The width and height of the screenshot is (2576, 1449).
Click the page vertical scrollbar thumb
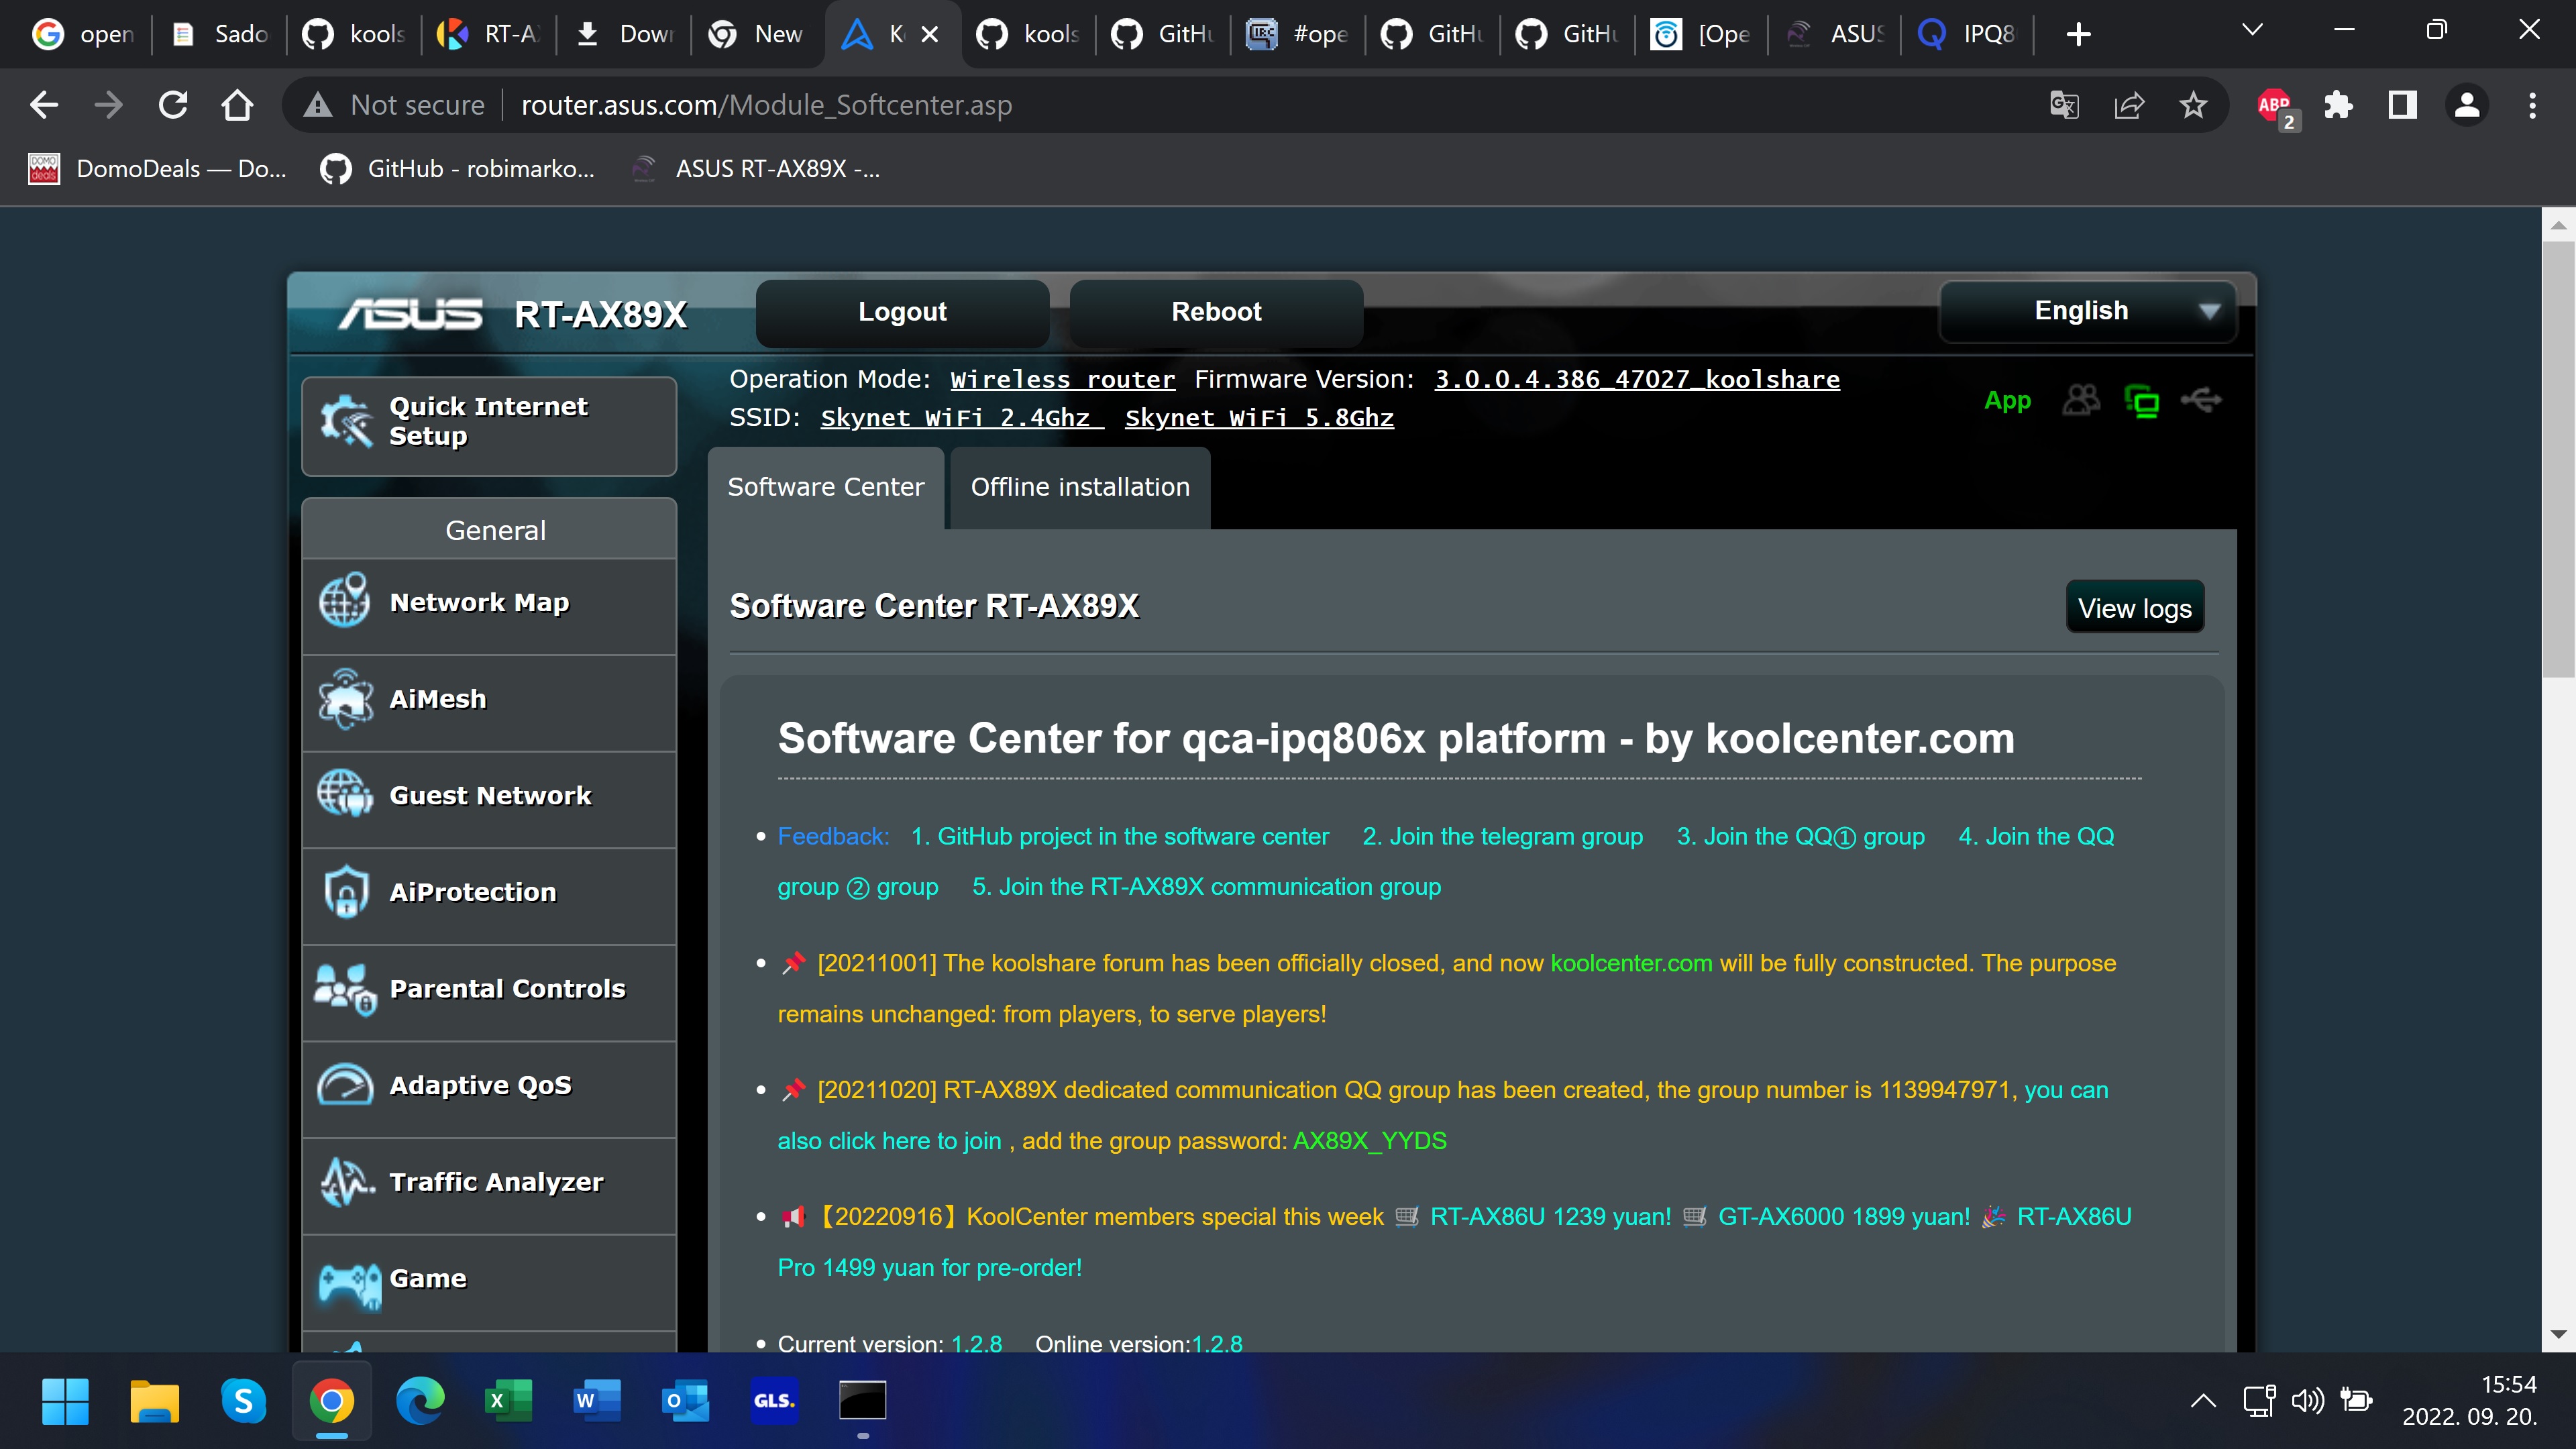click(x=2558, y=458)
